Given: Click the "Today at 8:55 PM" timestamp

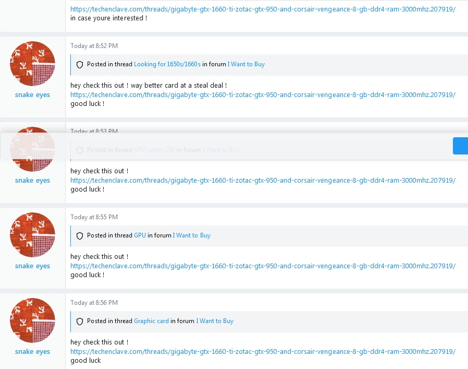Looking at the screenshot, I should pos(94,217).
